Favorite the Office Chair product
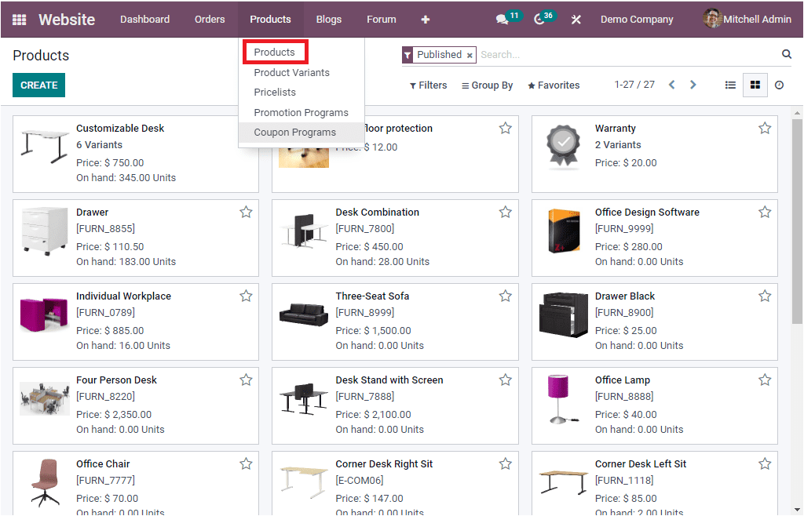 pyautogui.click(x=246, y=463)
